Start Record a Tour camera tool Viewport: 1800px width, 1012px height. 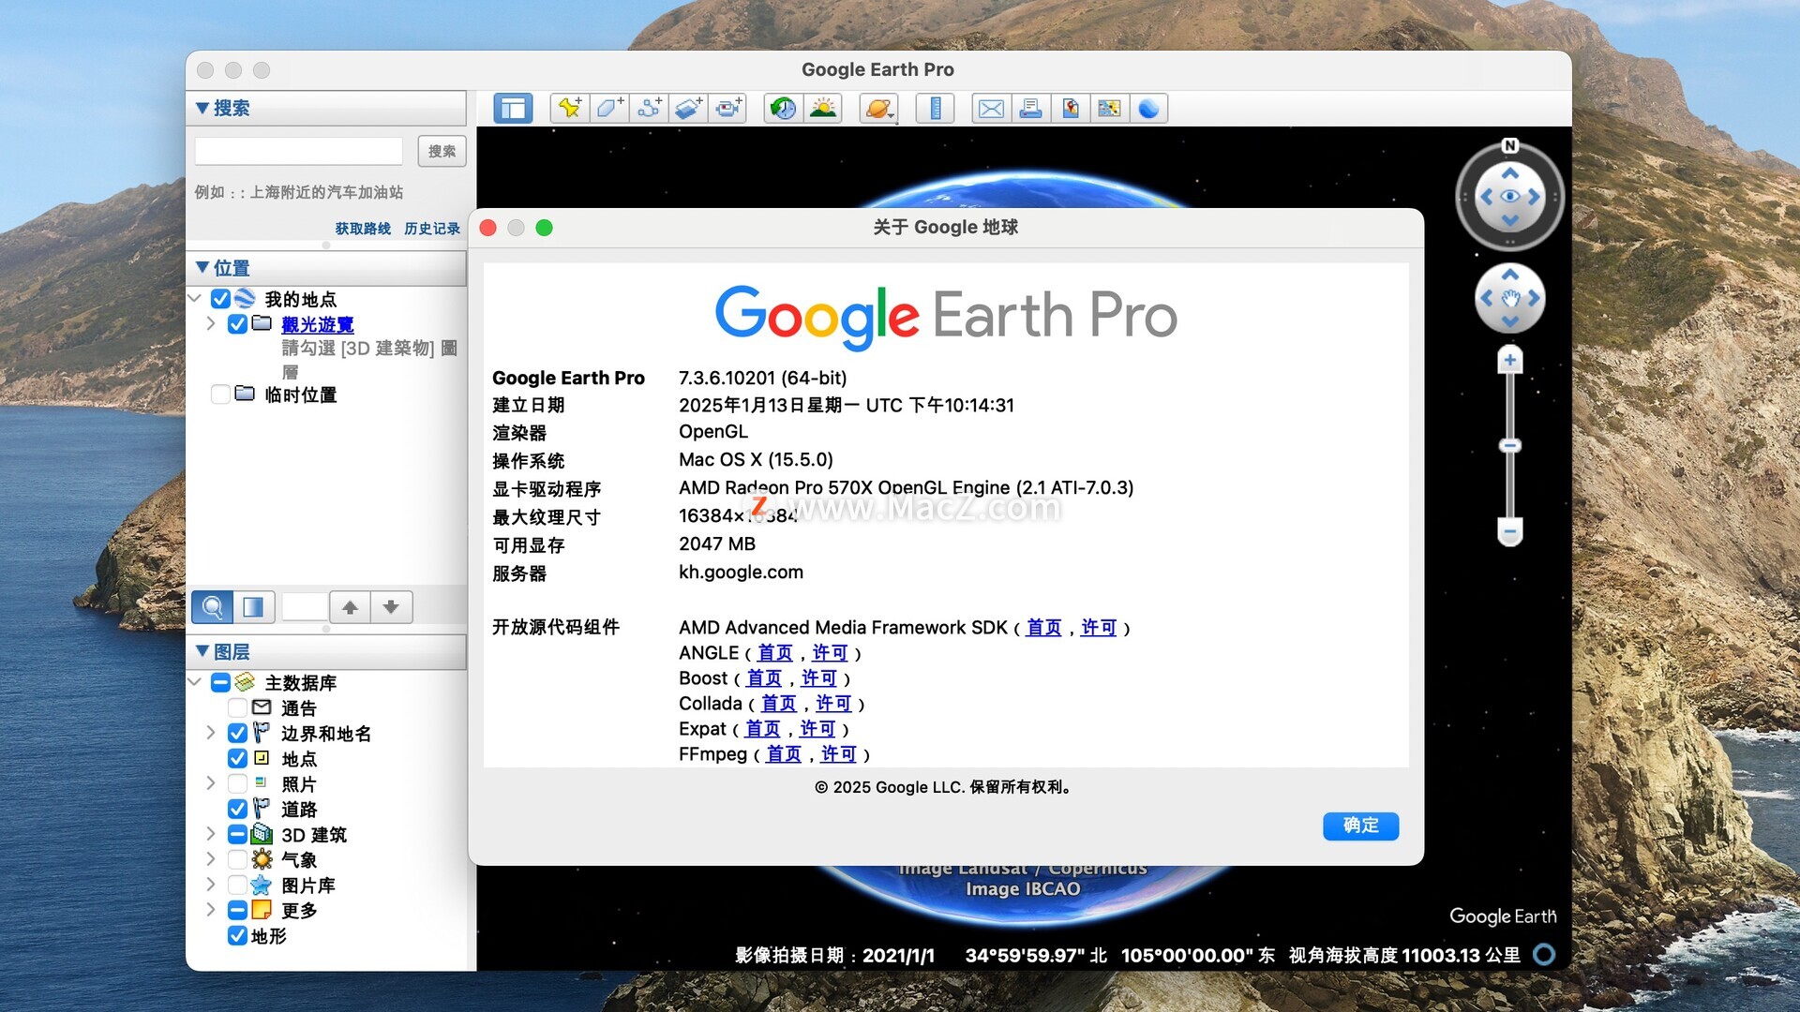728,109
